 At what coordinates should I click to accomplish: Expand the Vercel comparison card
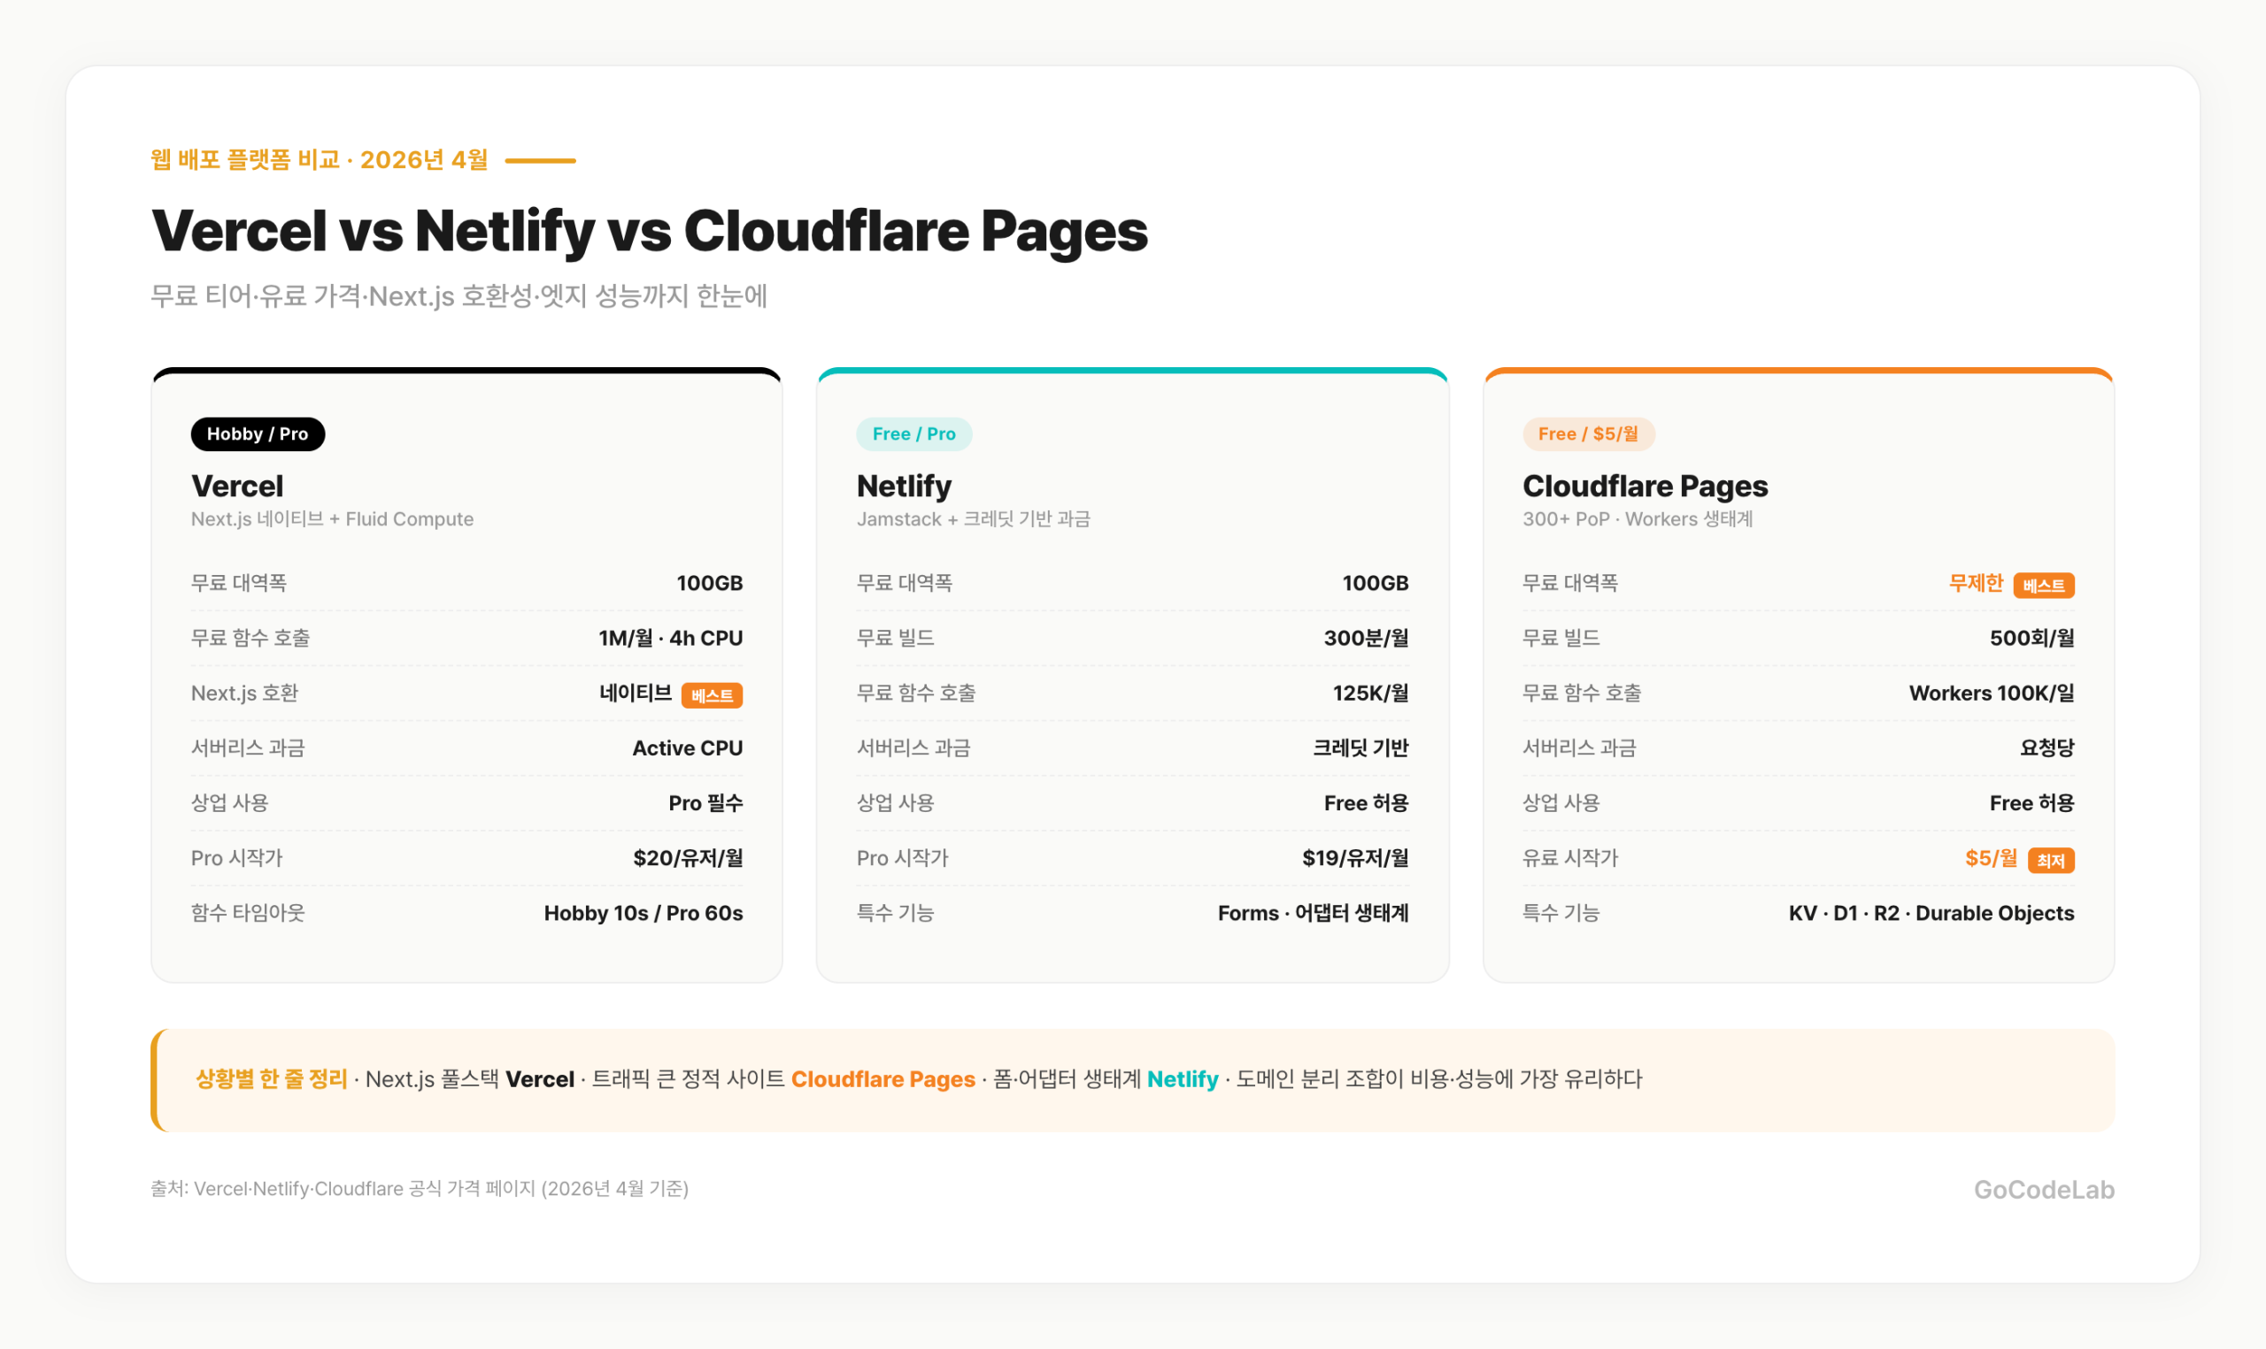pyautogui.click(x=466, y=672)
